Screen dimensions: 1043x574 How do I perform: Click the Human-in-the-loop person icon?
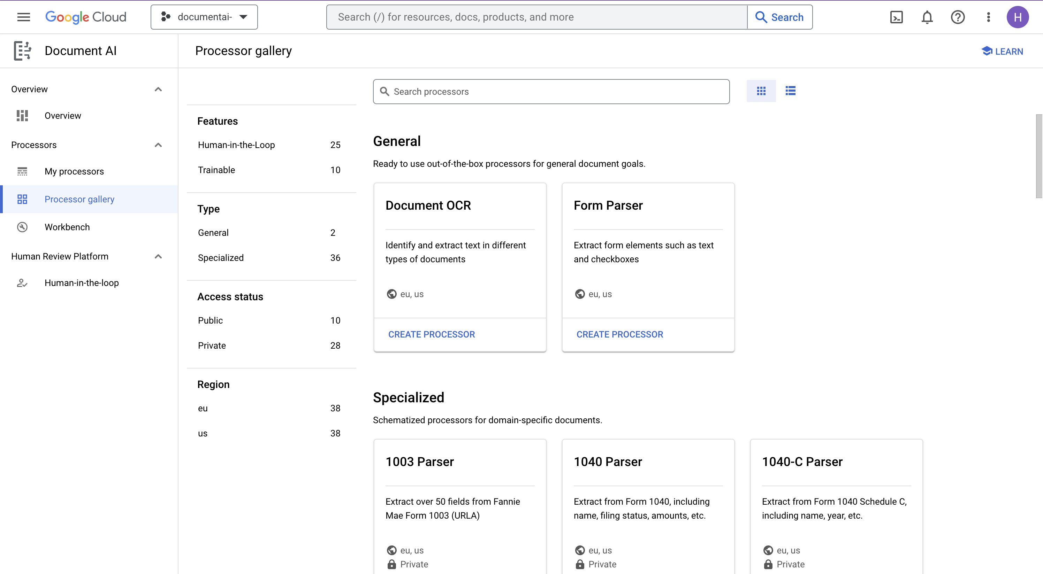[21, 283]
